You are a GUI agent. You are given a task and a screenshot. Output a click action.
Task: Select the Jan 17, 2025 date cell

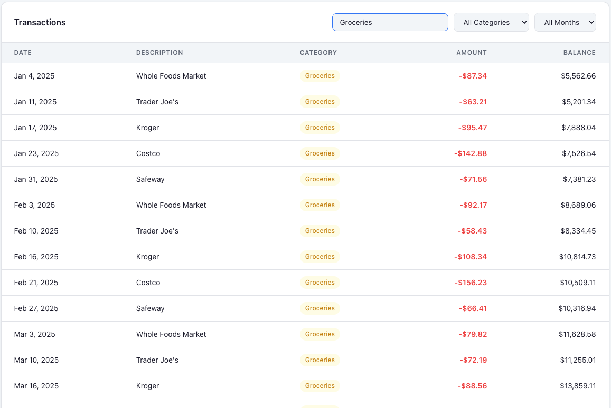[35, 128]
